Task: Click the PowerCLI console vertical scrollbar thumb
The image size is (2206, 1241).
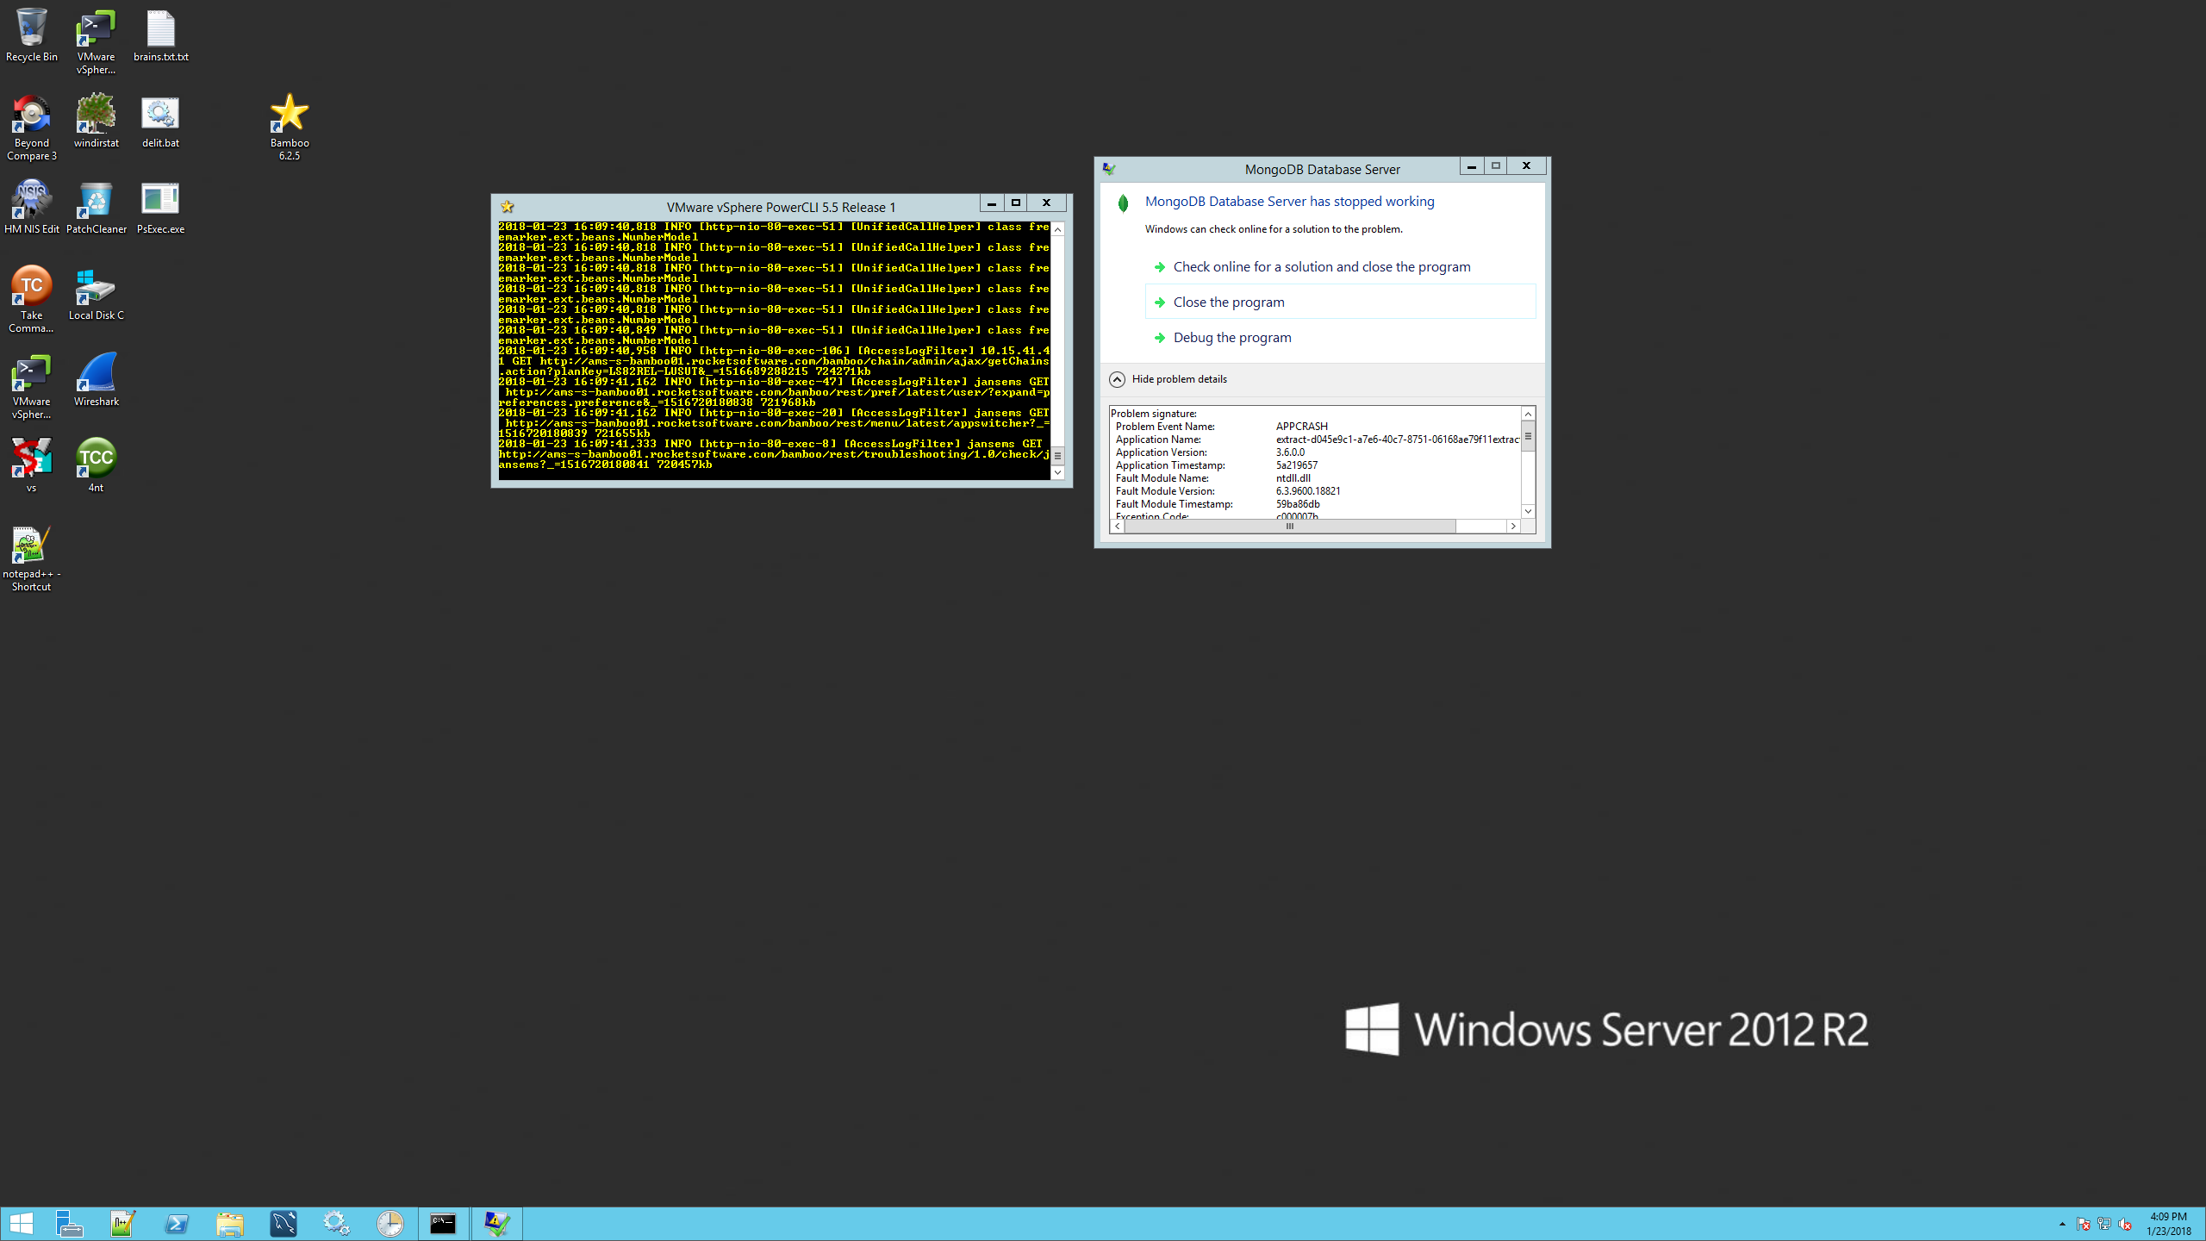Action: tap(1057, 455)
